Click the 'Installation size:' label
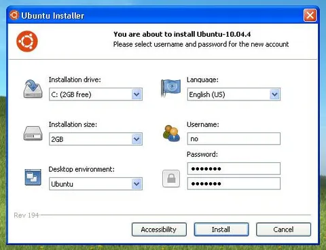The width and height of the screenshot is (326, 250). [73, 124]
